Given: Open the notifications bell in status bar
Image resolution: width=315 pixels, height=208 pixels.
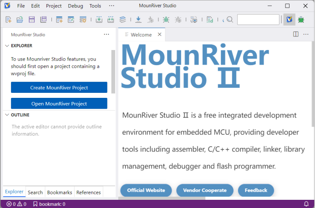Looking at the screenshot, I should click(x=306, y=204).
